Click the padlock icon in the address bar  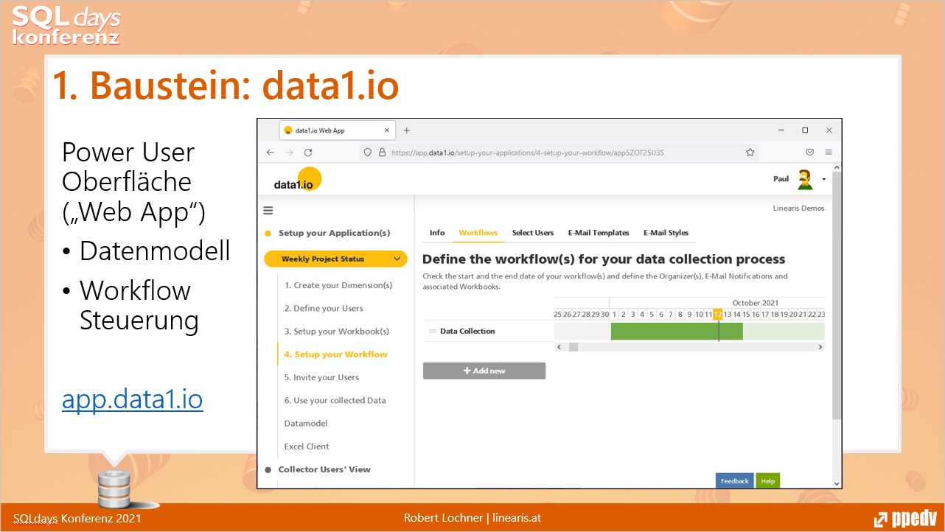[383, 152]
